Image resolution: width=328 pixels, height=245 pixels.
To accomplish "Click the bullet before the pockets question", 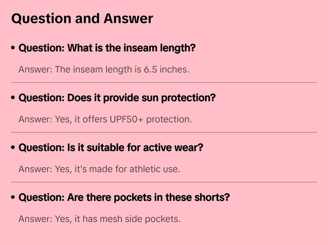I will [13, 197].
